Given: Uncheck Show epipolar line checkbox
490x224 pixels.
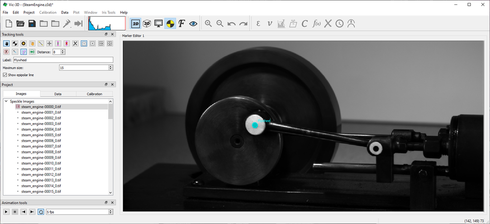Looking at the screenshot, I should pos(5,75).
